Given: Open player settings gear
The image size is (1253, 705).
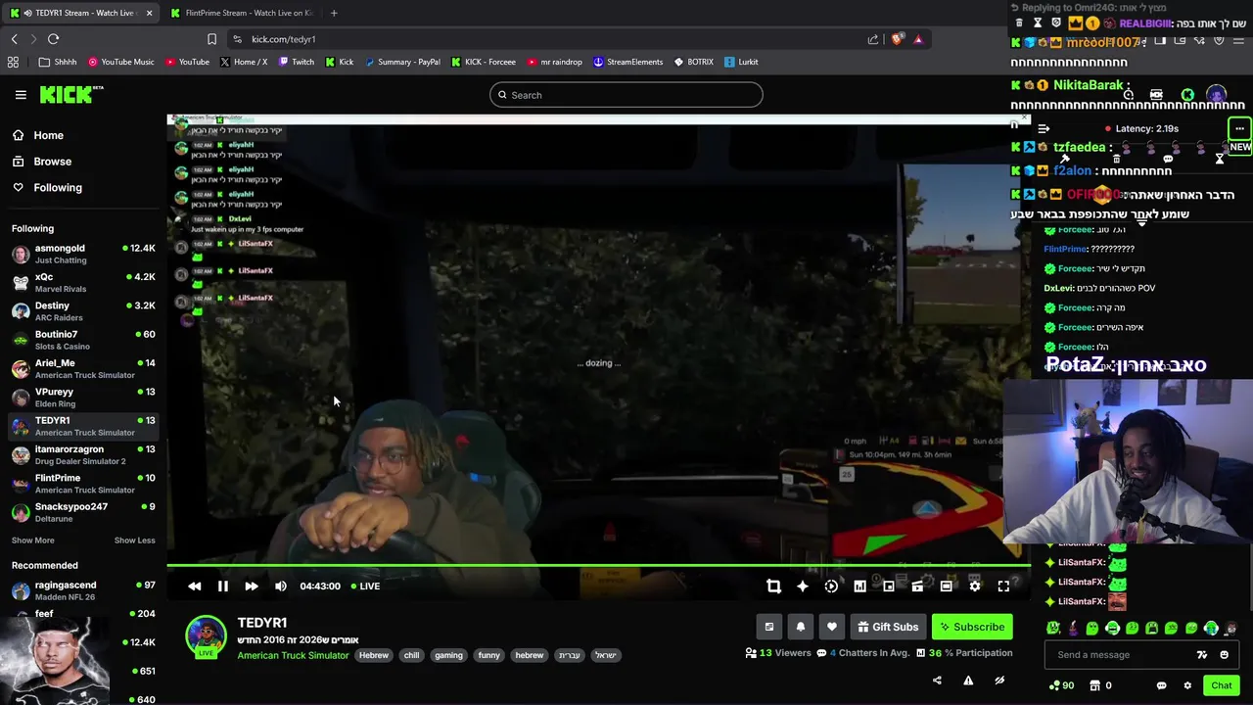Looking at the screenshot, I should coord(975,586).
